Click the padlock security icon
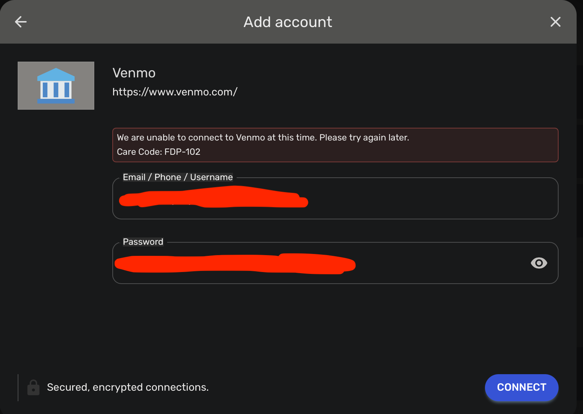The image size is (583, 414). tap(33, 387)
